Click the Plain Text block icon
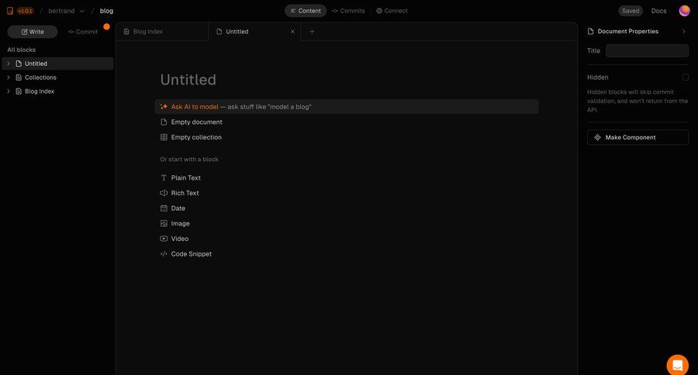Screen dimensions: 698x375 point(164,177)
